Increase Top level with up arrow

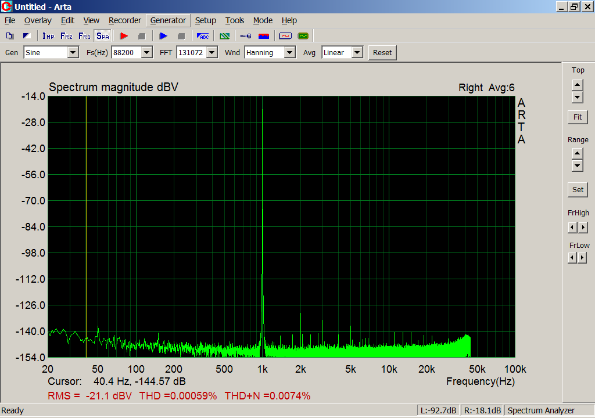pyautogui.click(x=577, y=85)
